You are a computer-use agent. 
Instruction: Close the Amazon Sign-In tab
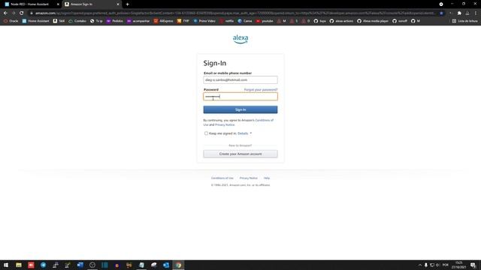(118, 4)
